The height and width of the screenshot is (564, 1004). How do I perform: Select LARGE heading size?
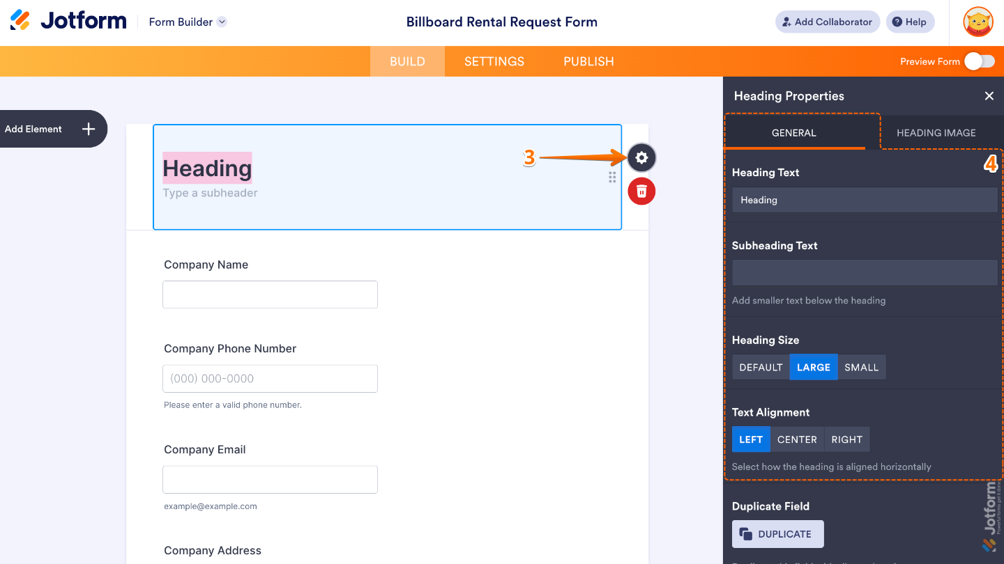(x=813, y=367)
